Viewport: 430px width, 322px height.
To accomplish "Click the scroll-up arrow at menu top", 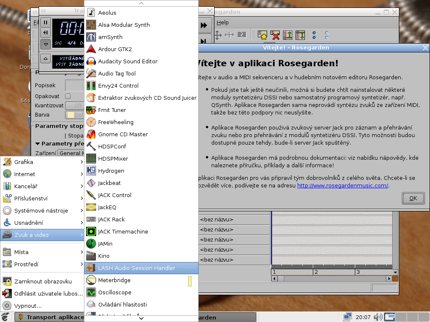I will (141, 3).
